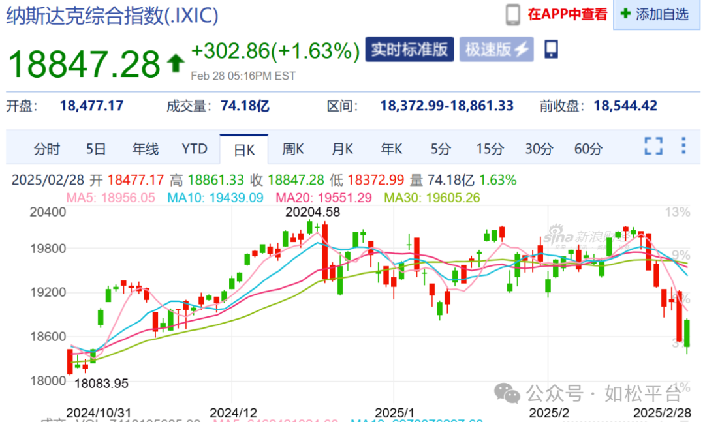Select the 5日 chart tab
Image resolution: width=705 pixels, height=422 pixels.
pos(96,149)
